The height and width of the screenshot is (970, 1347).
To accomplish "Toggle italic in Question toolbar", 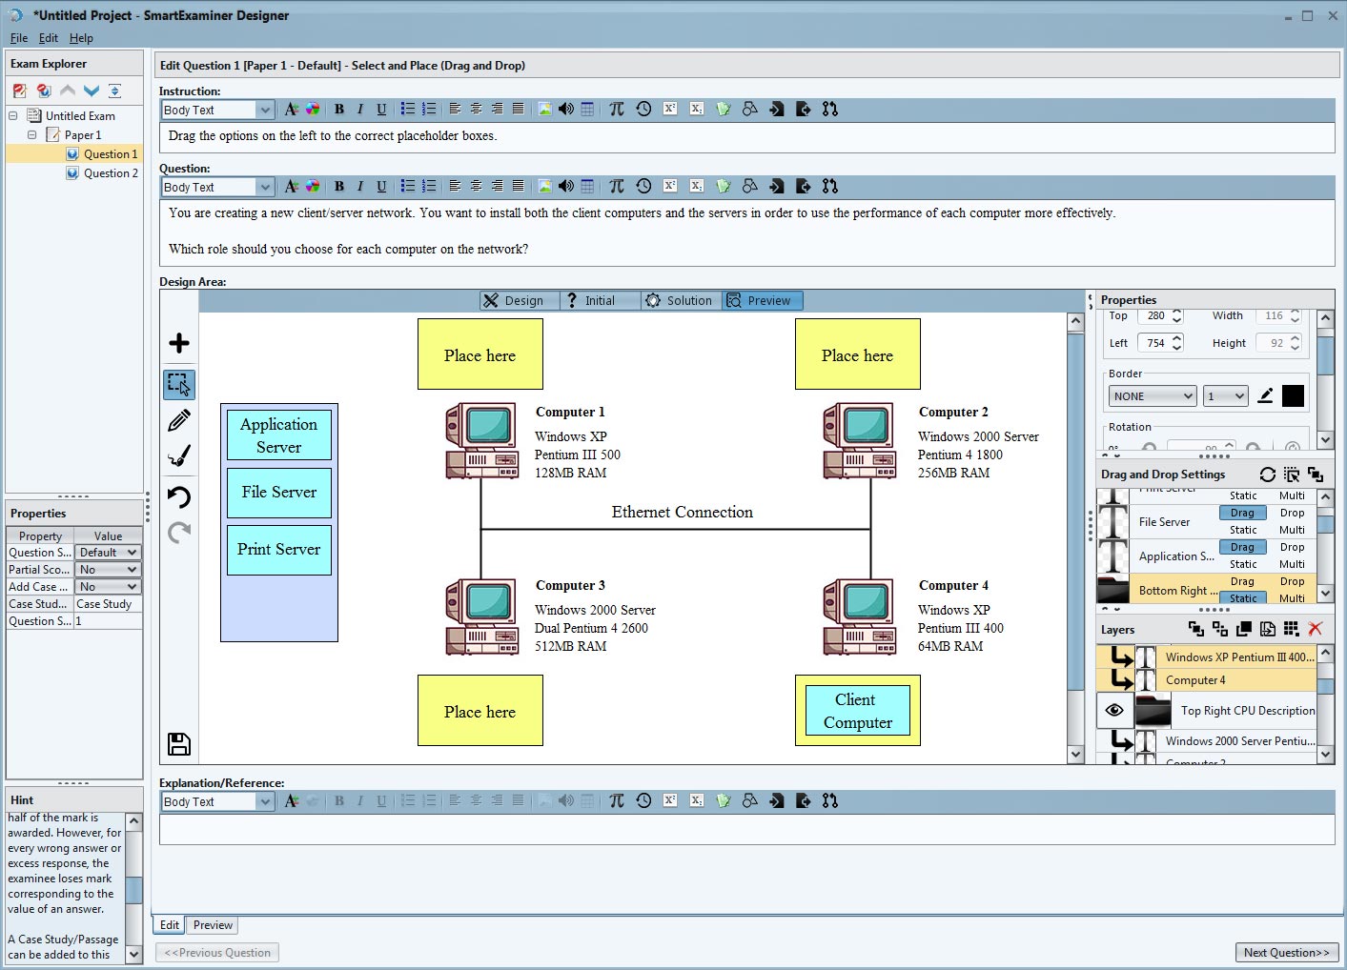I will (x=360, y=187).
